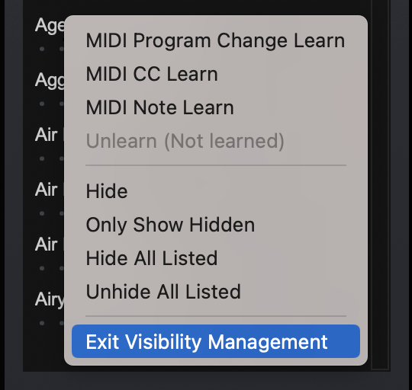Click the first dot under 'Airy' preset
This screenshot has height=390, width=412.
point(42,323)
